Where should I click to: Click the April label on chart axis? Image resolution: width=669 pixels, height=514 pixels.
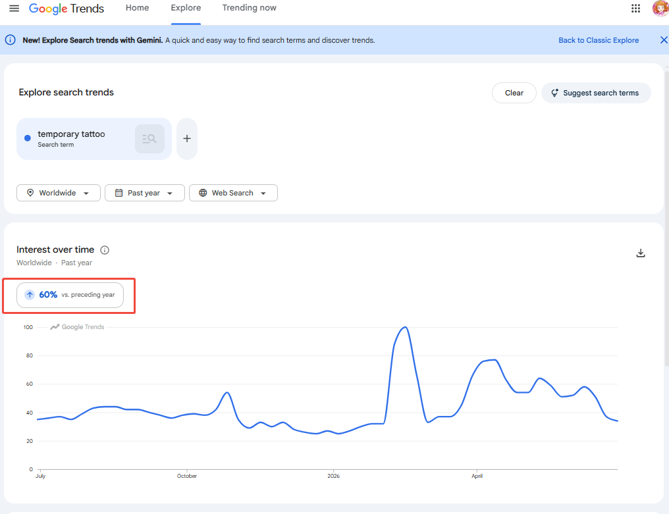477,476
